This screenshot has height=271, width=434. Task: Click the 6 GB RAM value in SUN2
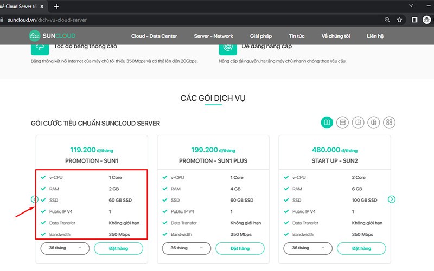coord(357,189)
